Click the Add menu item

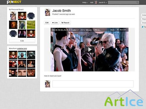[92, 3]
